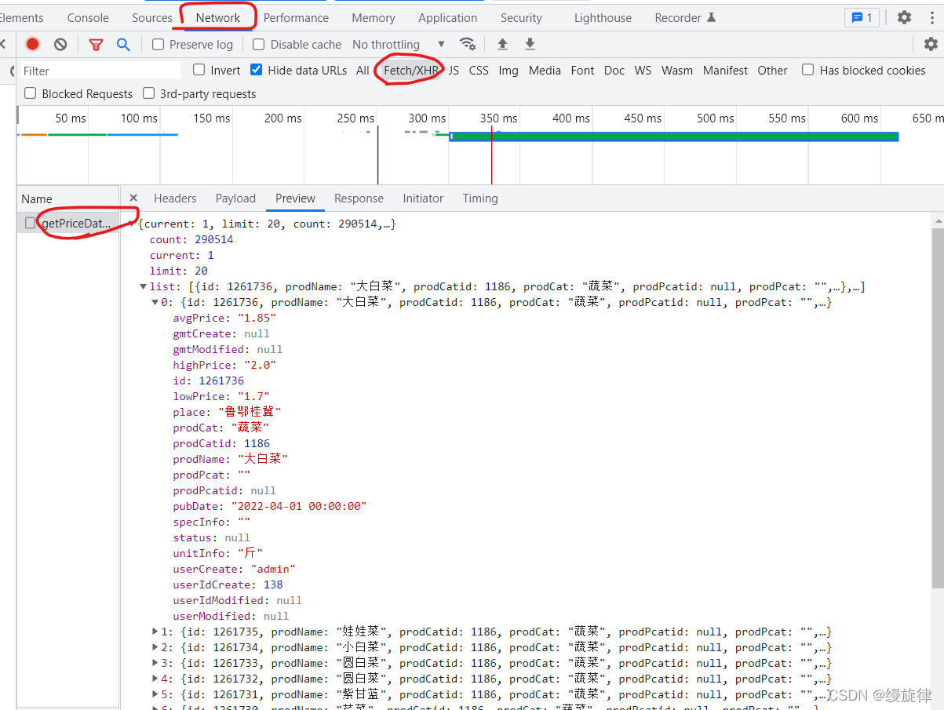Collapse the root JSON object
Image resolution: width=944 pixels, height=710 pixels.
[x=131, y=224]
